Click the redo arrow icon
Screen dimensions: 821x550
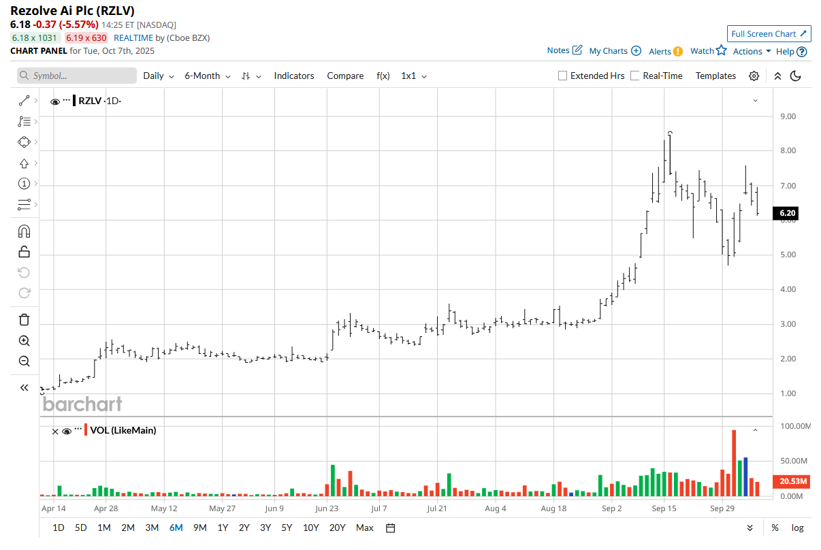pyautogui.click(x=24, y=293)
